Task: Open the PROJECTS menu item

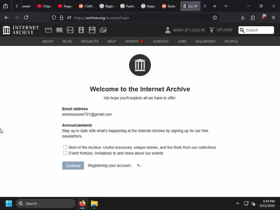Action: pyautogui.click(x=90, y=42)
